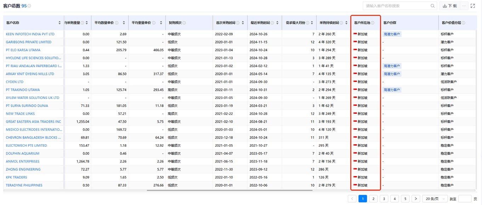The height and width of the screenshot is (205, 482).
Task: Go to the next page arrow
Action: 416,199
